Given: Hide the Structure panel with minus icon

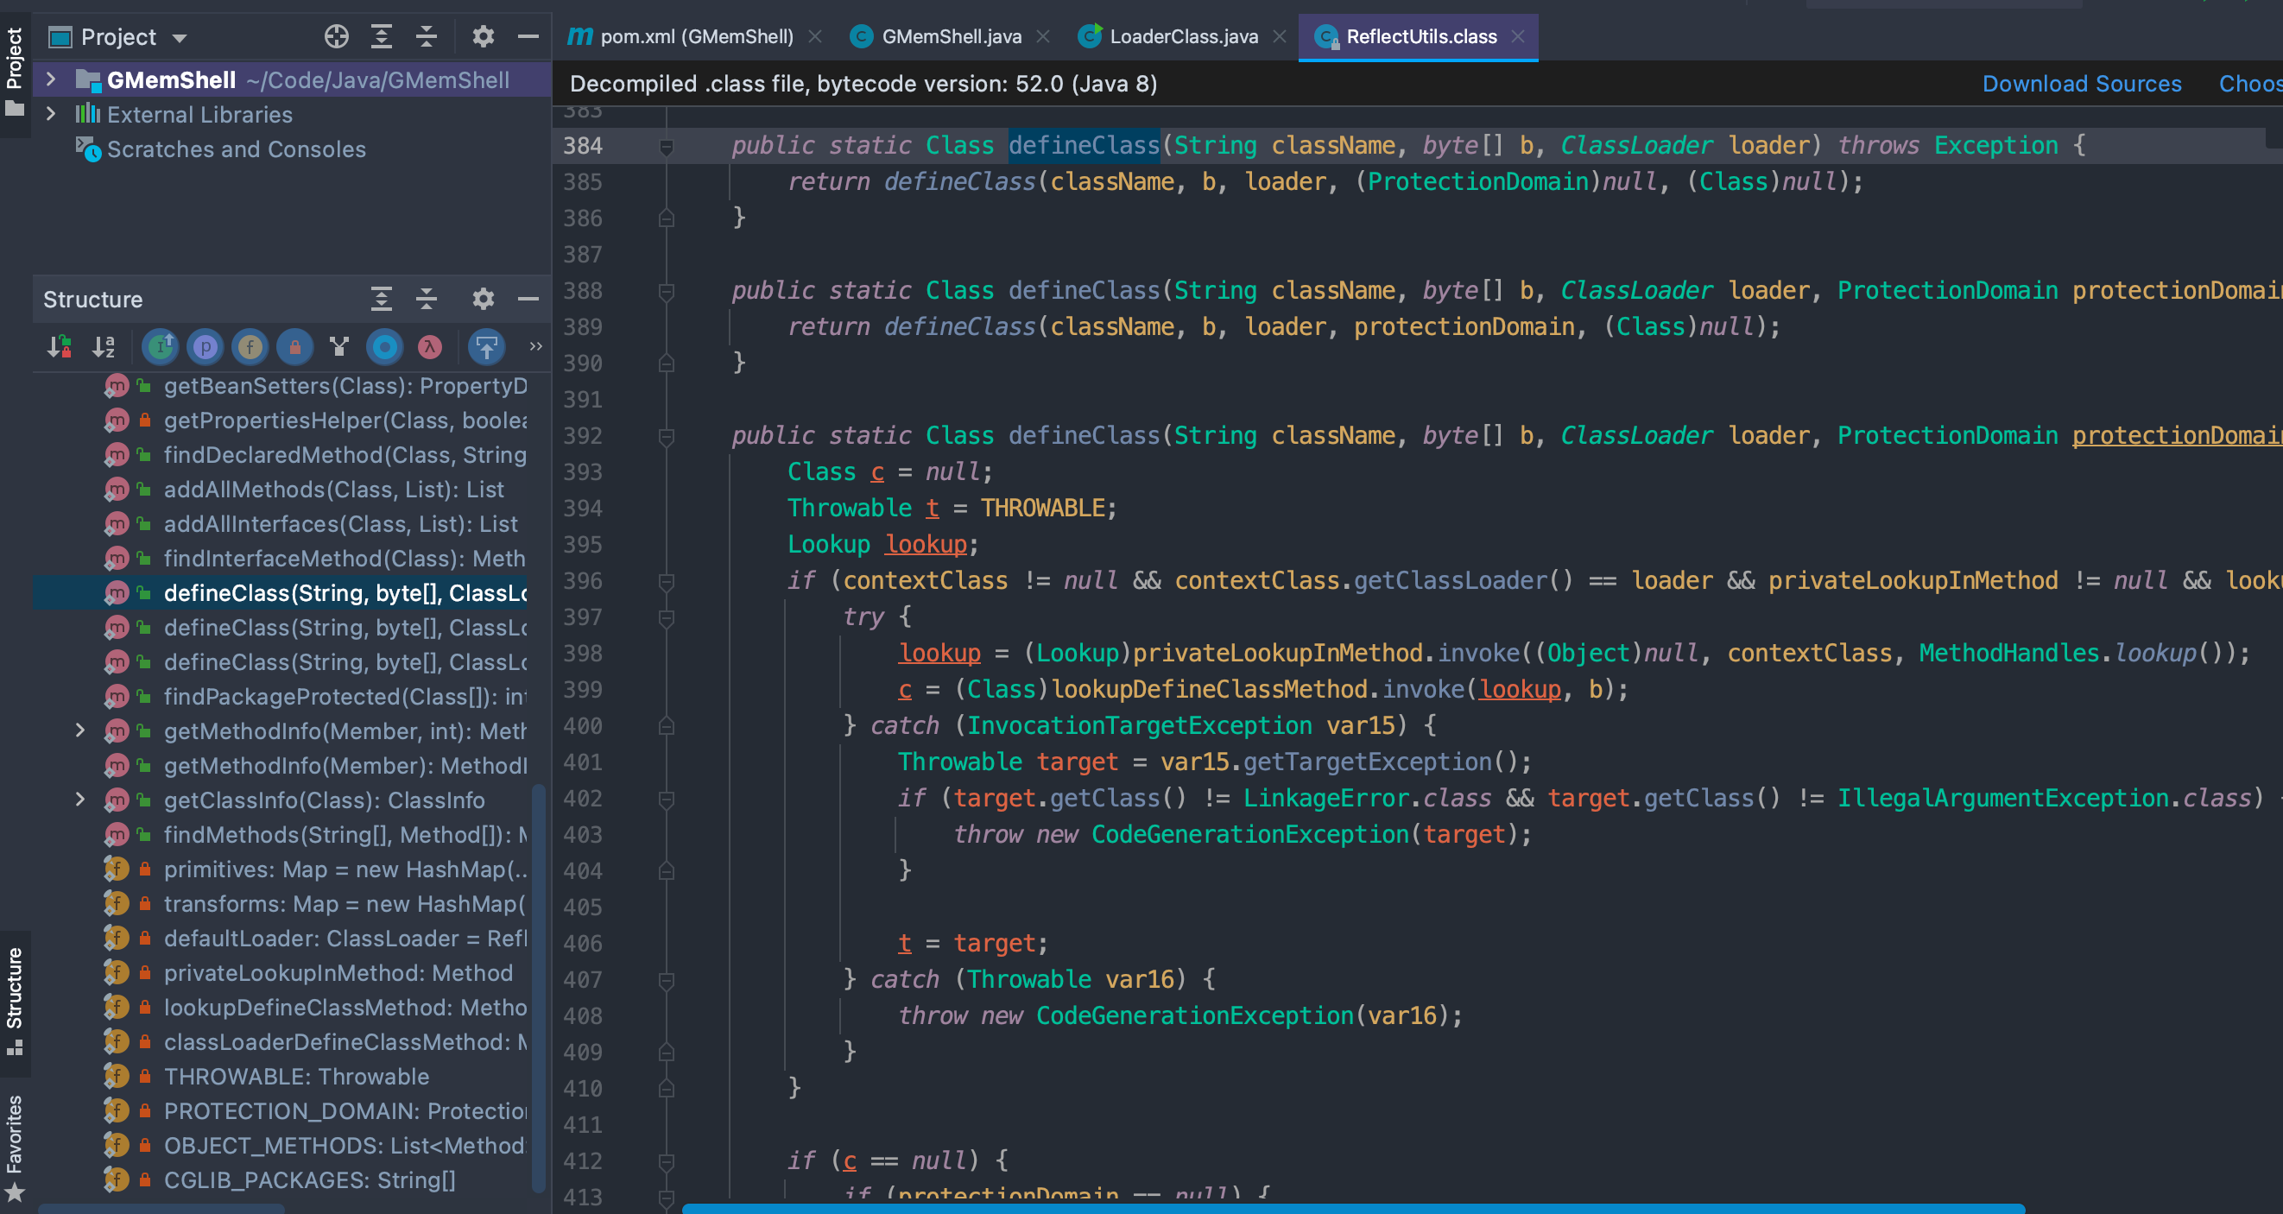Looking at the screenshot, I should [x=528, y=299].
